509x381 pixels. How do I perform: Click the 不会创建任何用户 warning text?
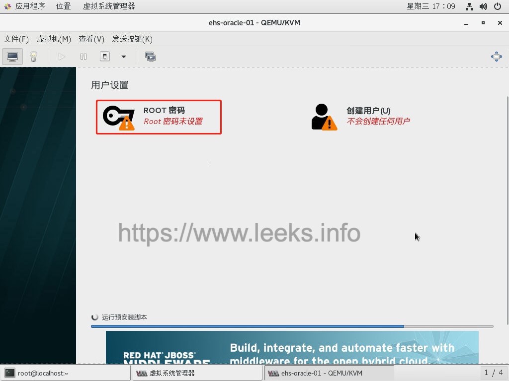(x=378, y=121)
